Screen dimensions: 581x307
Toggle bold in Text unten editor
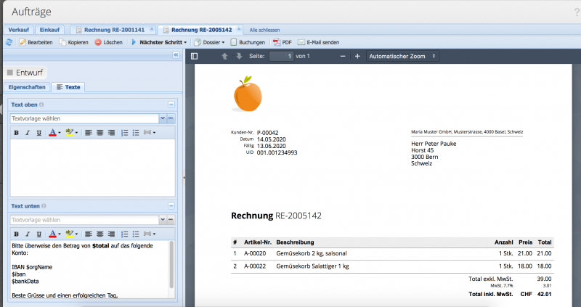(16, 234)
